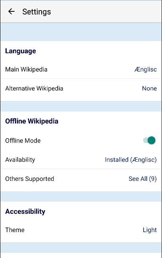Select the Others Supported row
Screen dimensions: 162x258
tap(81, 179)
